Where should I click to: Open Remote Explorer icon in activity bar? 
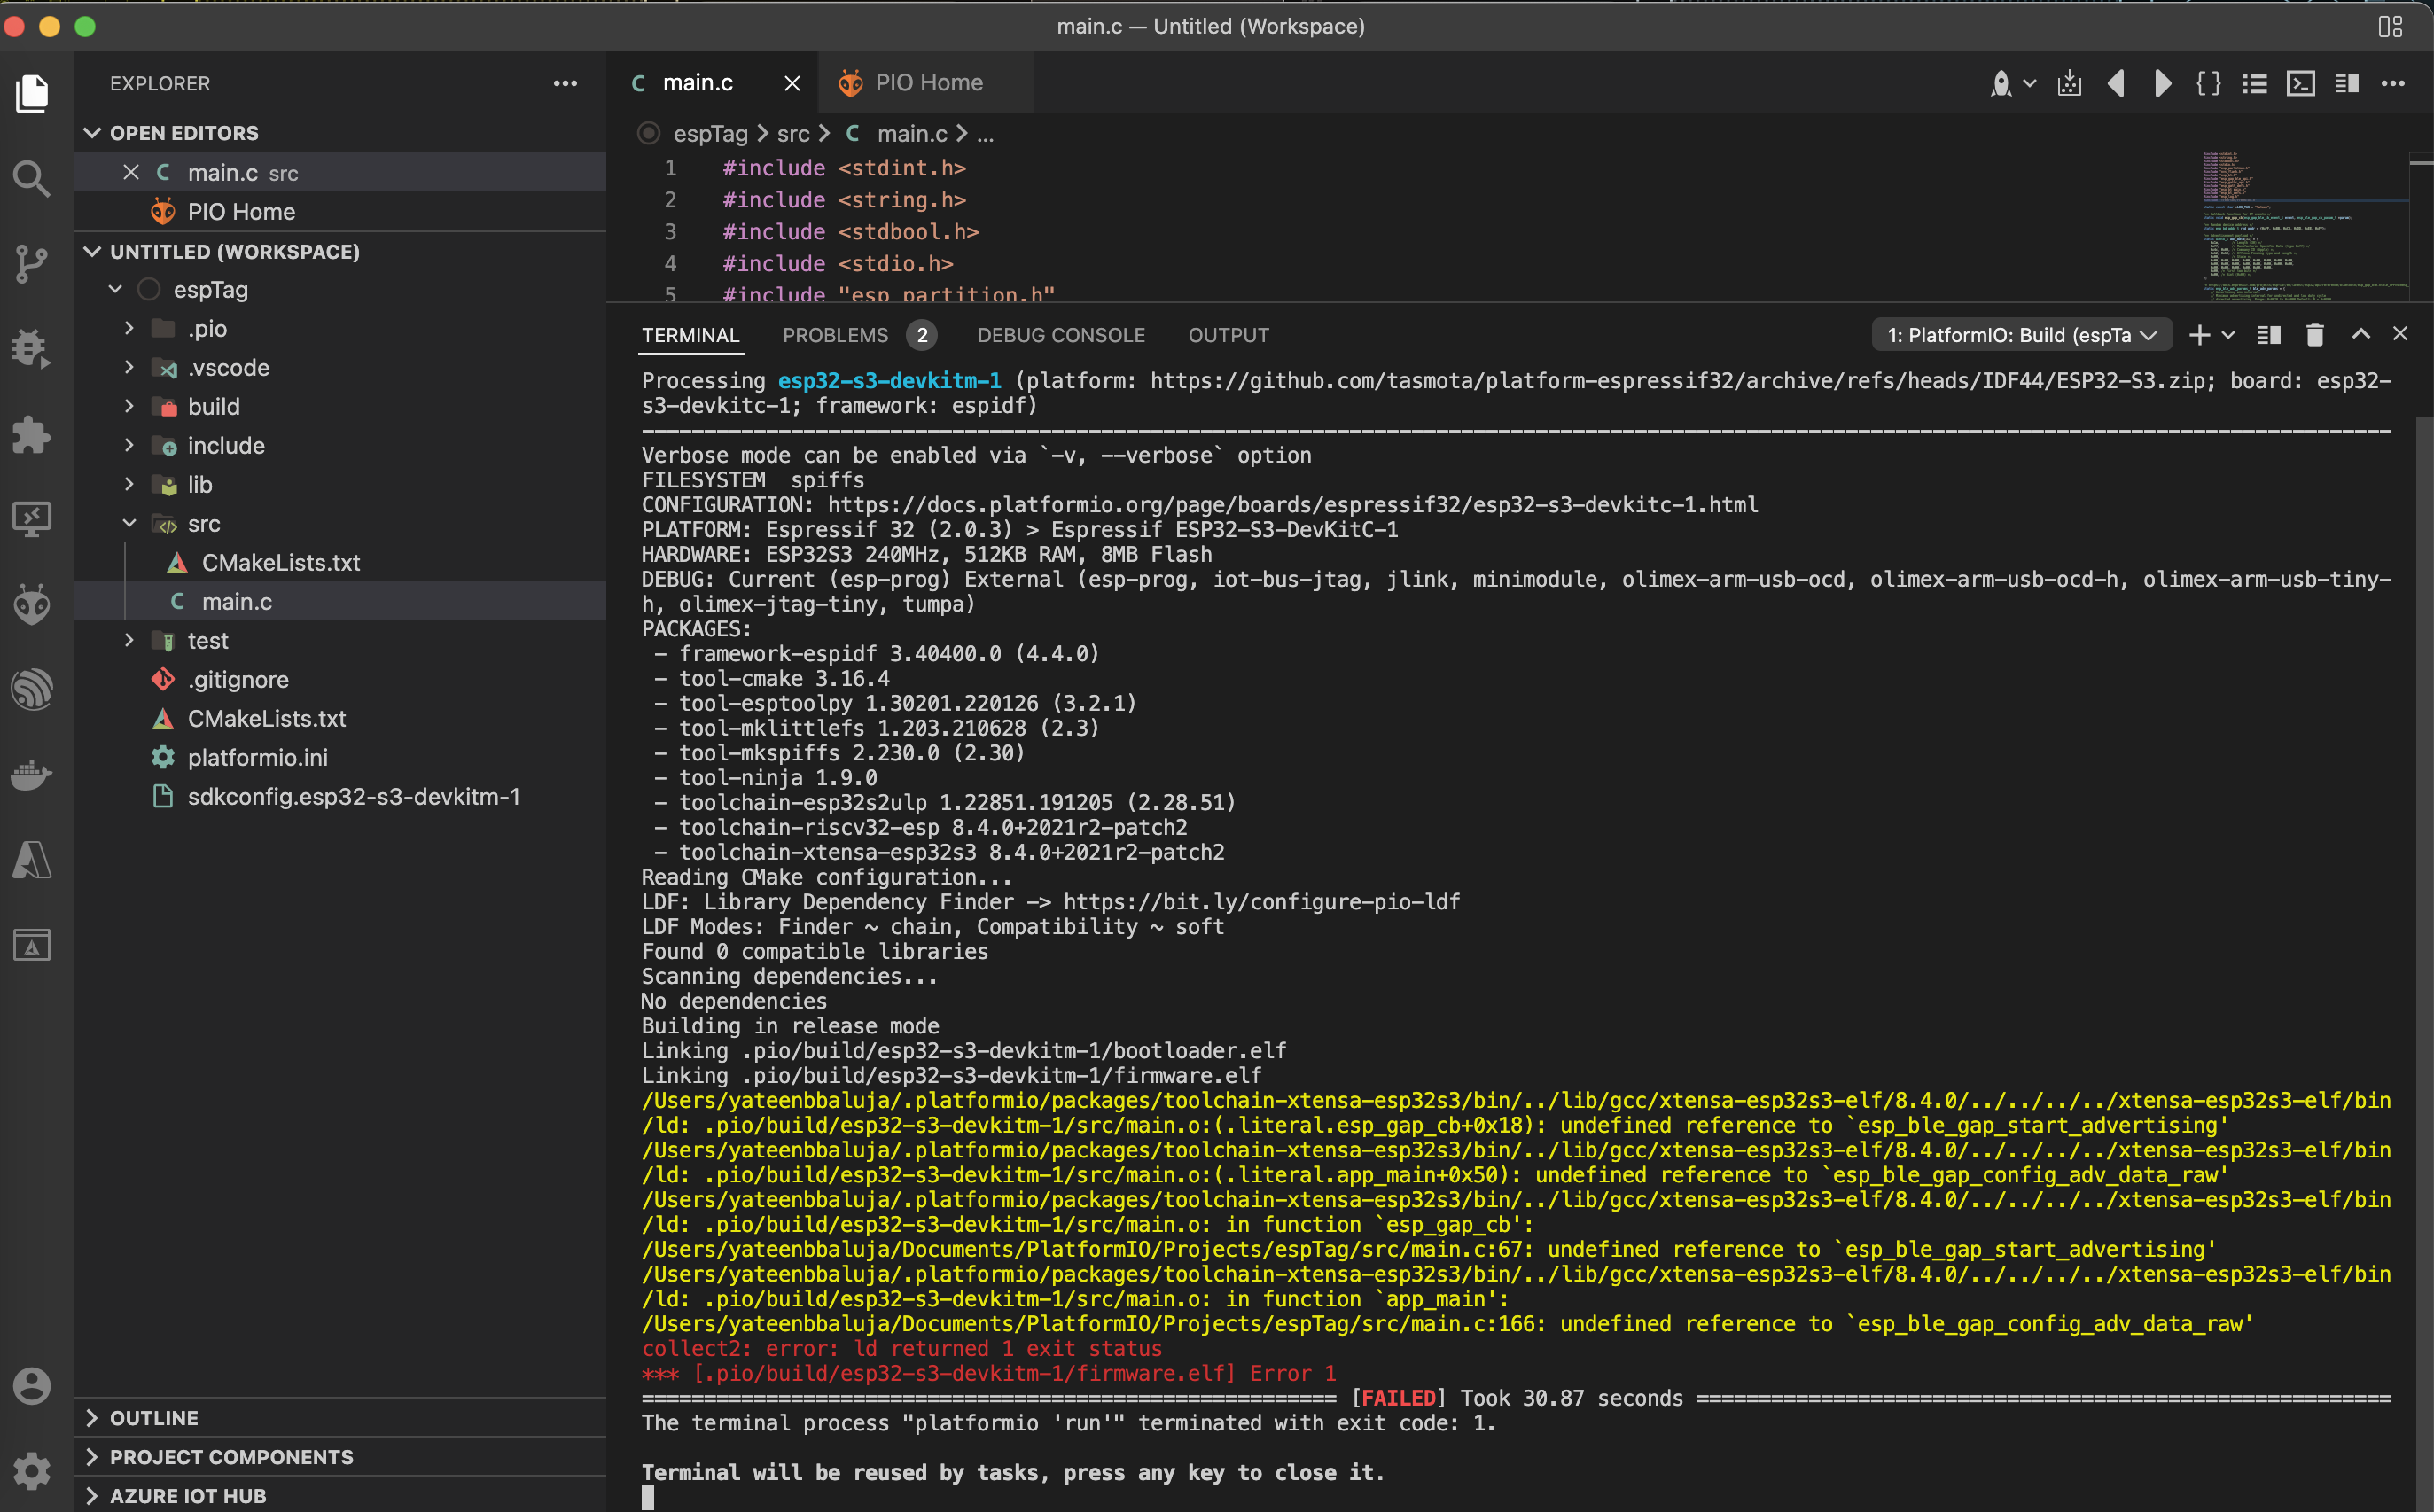click(32, 519)
